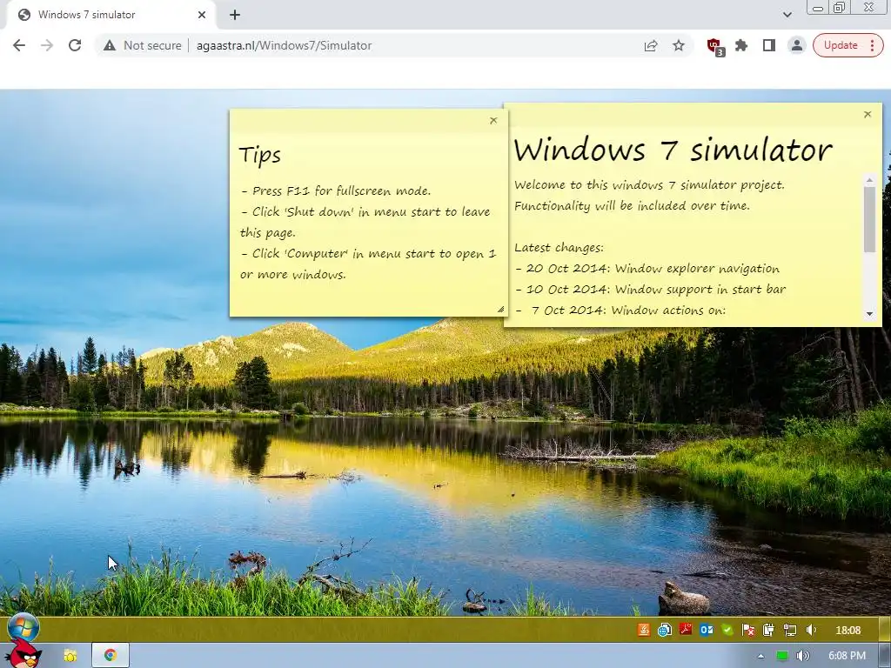
Task: Click the green checkmark shield tray icon
Action: (x=727, y=630)
